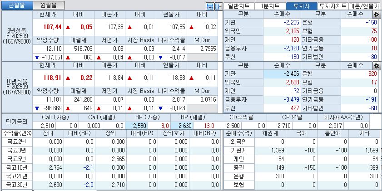The width and height of the screenshot is (382, 191).
Task: Click 외국인 net buy 2,538
Action: point(293,83)
